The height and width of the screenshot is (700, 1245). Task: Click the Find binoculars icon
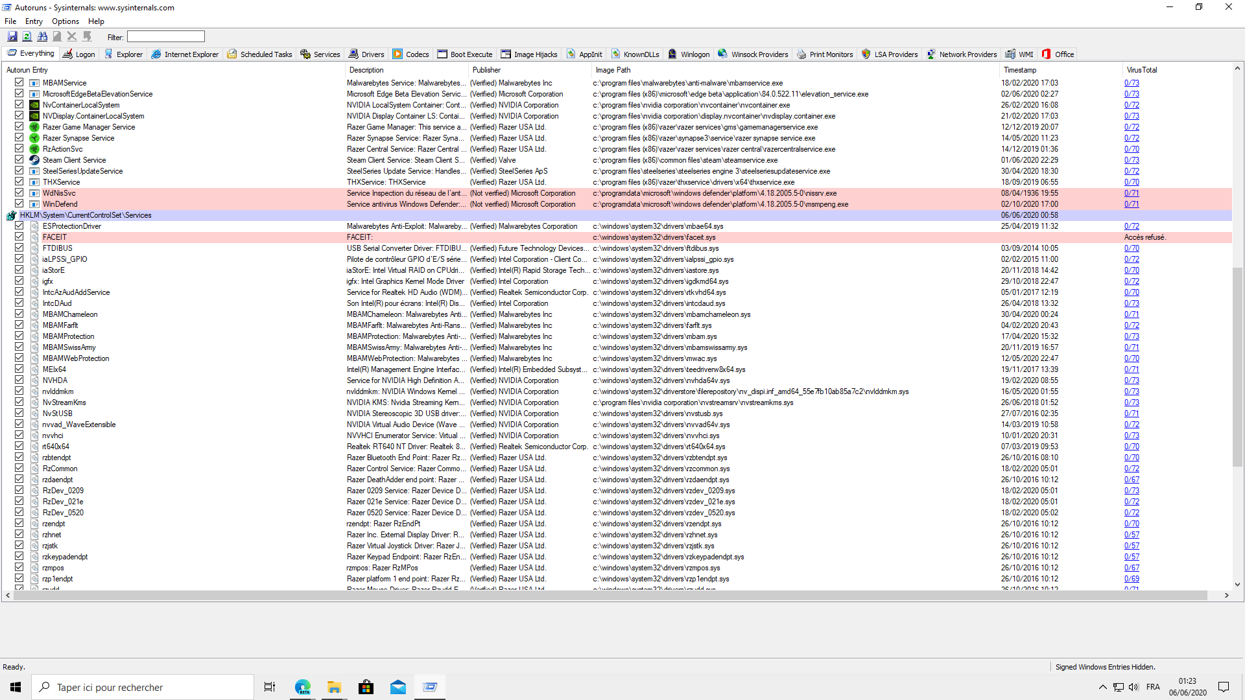[x=42, y=37]
